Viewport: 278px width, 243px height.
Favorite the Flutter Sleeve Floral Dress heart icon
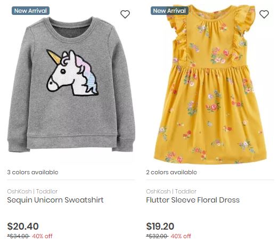(264, 14)
